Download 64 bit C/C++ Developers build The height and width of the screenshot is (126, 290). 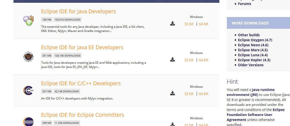tap(203, 94)
